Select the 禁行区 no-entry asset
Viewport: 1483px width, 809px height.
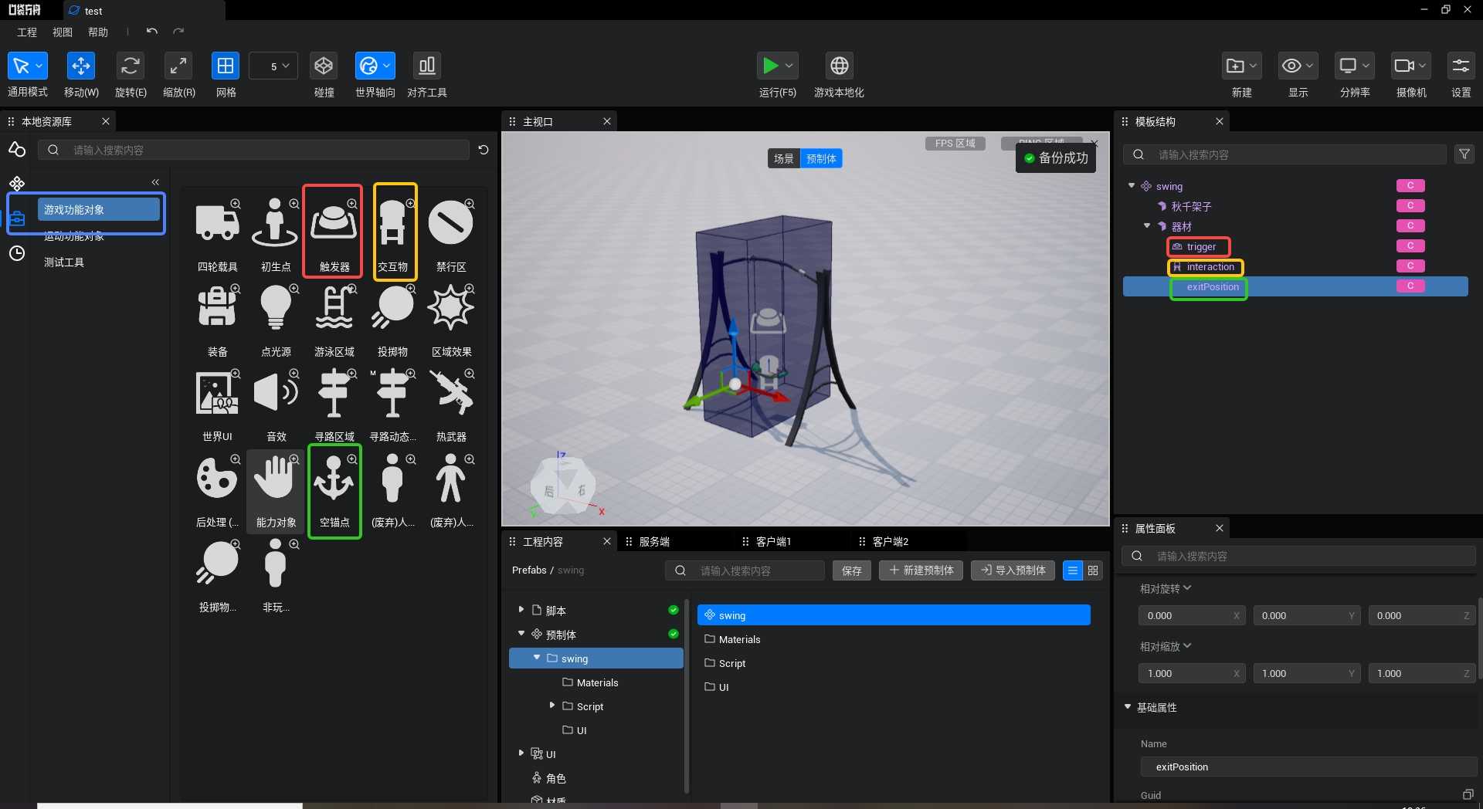point(451,232)
